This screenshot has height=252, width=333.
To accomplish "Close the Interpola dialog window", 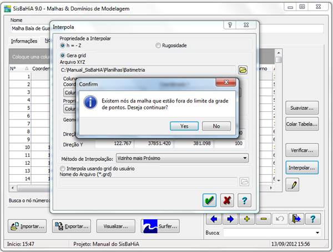I will [x=246, y=25].
